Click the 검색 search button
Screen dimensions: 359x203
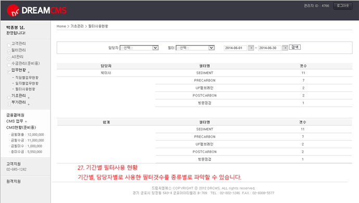[295, 47]
